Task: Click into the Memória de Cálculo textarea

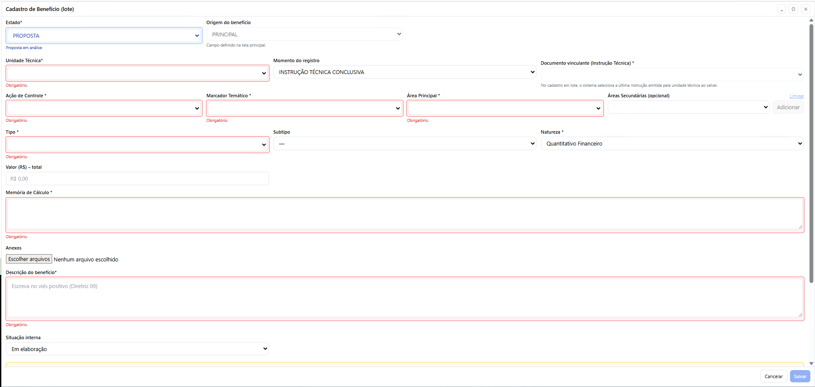Action: point(404,215)
